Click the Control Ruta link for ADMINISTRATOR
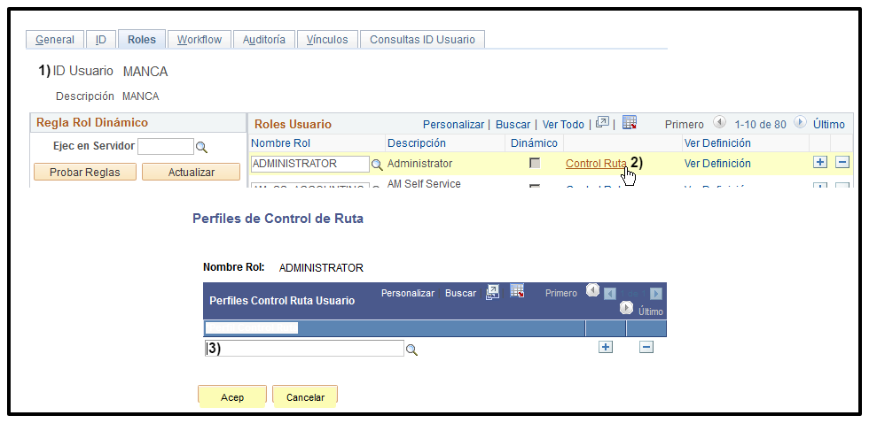Viewport: 869px width, 423px height. pos(595,163)
